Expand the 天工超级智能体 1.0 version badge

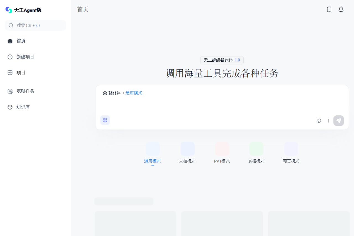click(x=222, y=60)
